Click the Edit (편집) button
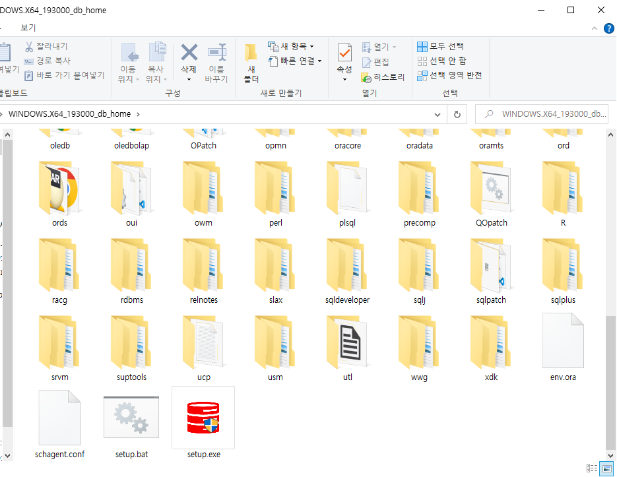 pyautogui.click(x=375, y=62)
